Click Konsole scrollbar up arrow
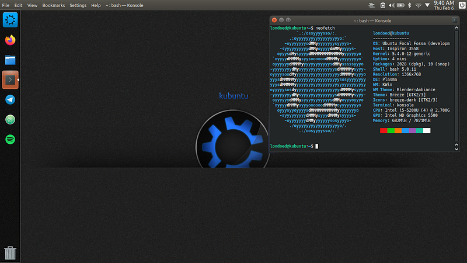The height and width of the screenshot is (263, 467). point(456,27)
